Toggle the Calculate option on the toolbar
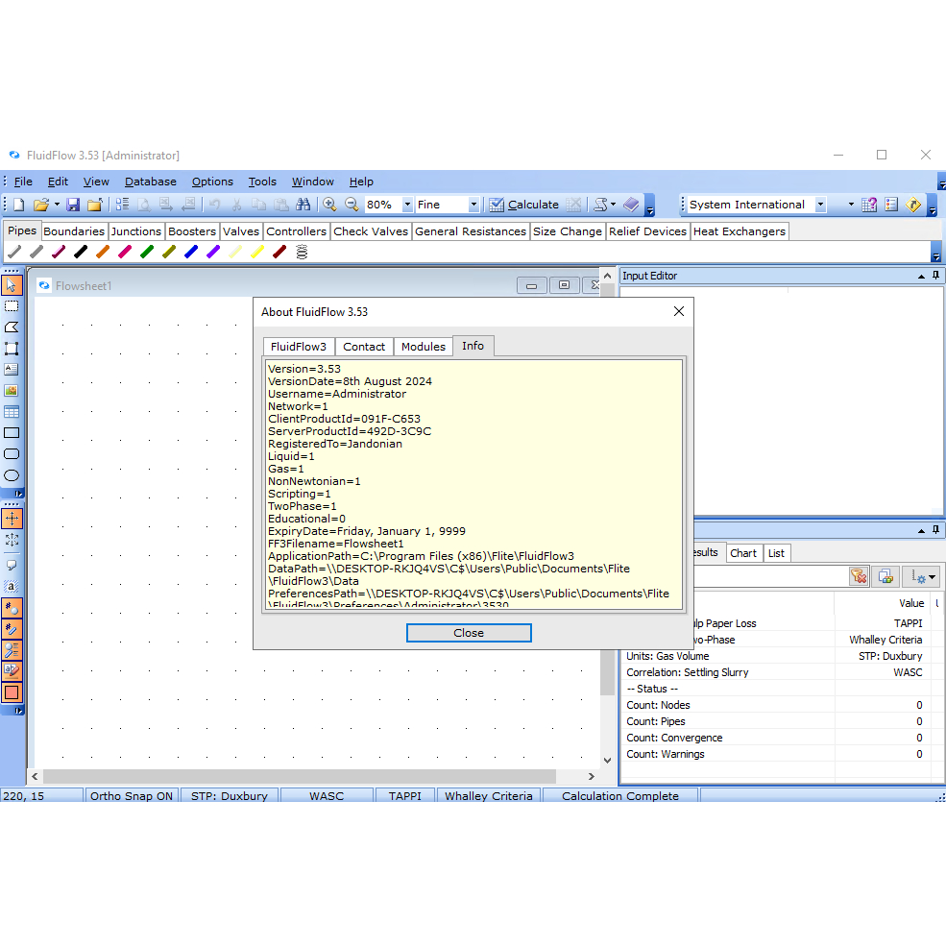 [527, 205]
